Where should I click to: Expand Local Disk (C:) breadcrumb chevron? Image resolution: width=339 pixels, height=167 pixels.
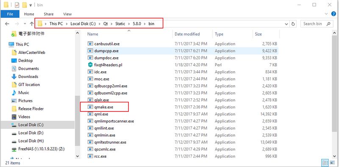click(100, 24)
